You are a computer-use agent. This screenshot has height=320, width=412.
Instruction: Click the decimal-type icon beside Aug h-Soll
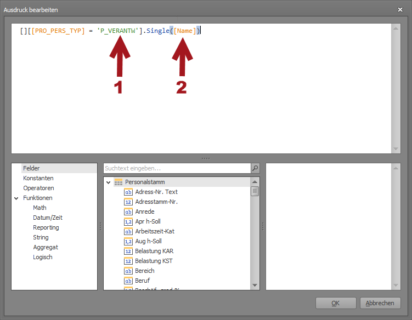pos(128,241)
